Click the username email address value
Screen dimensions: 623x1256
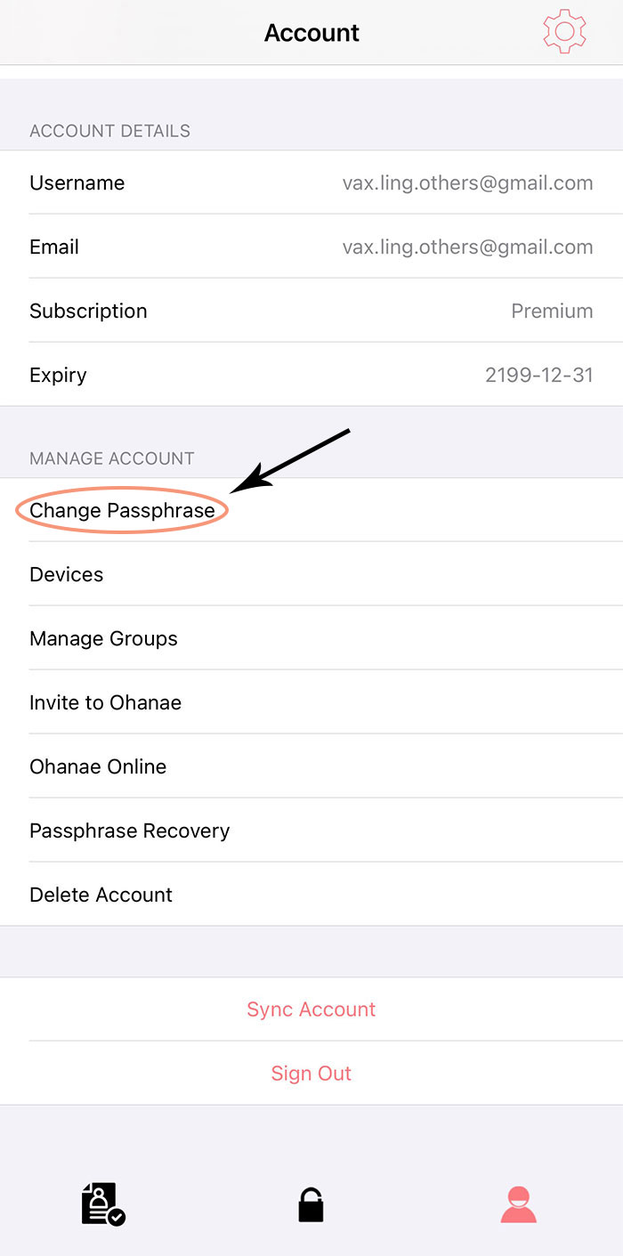[x=467, y=183]
